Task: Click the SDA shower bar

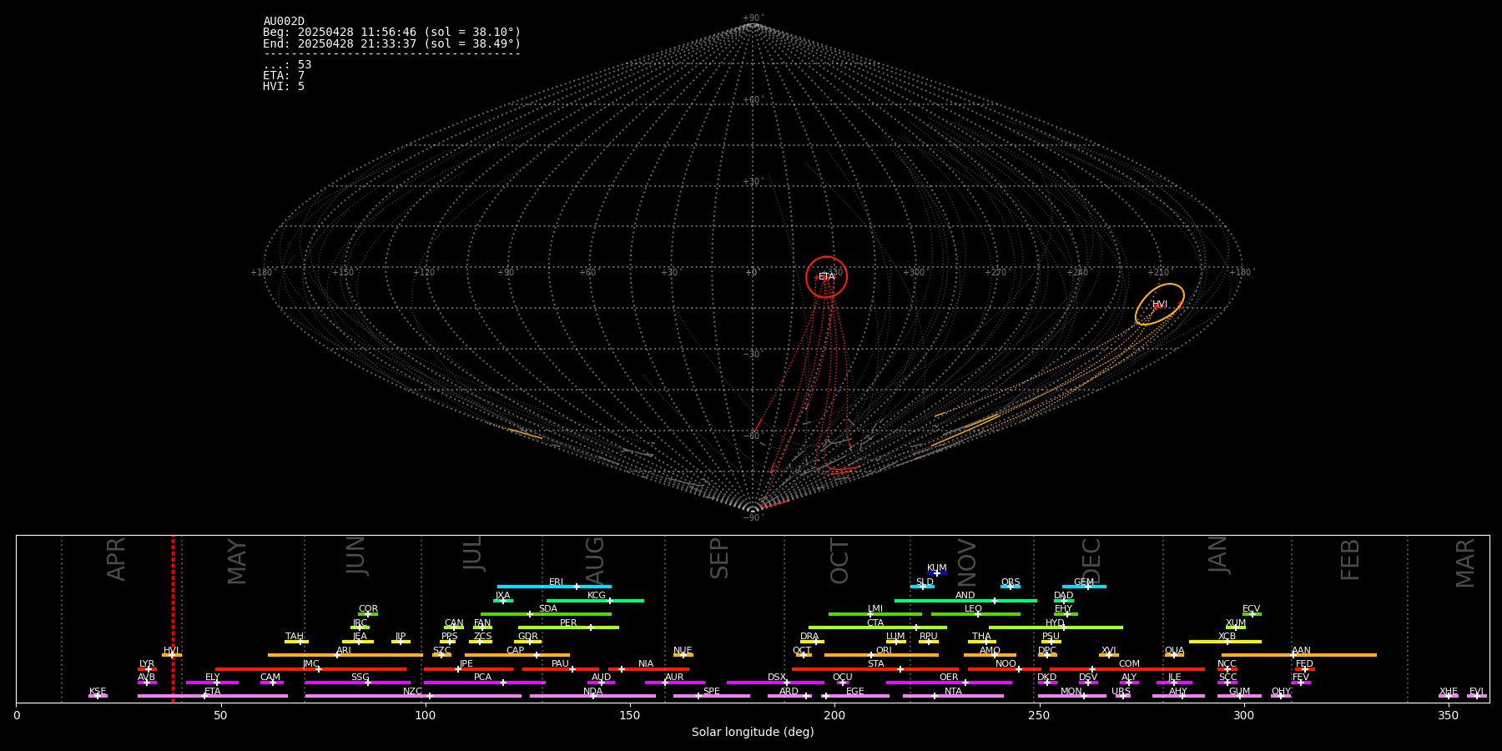Action: coord(546,614)
